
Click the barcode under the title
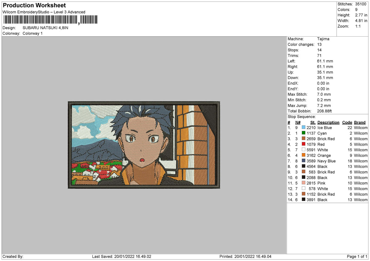tap(50, 20)
